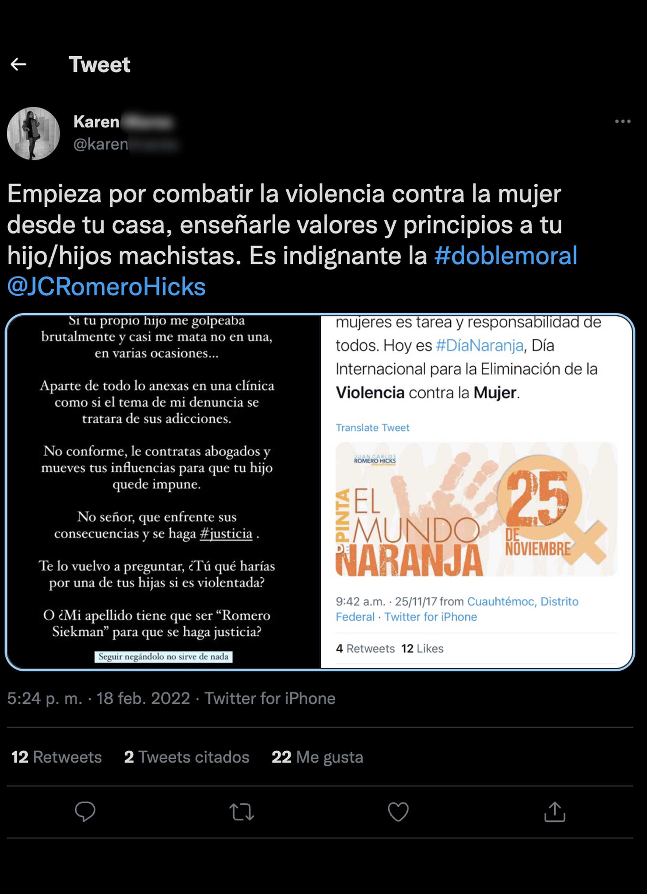Go back using the left arrow
Viewport: 647px width, 894px height.
(x=18, y=64)
